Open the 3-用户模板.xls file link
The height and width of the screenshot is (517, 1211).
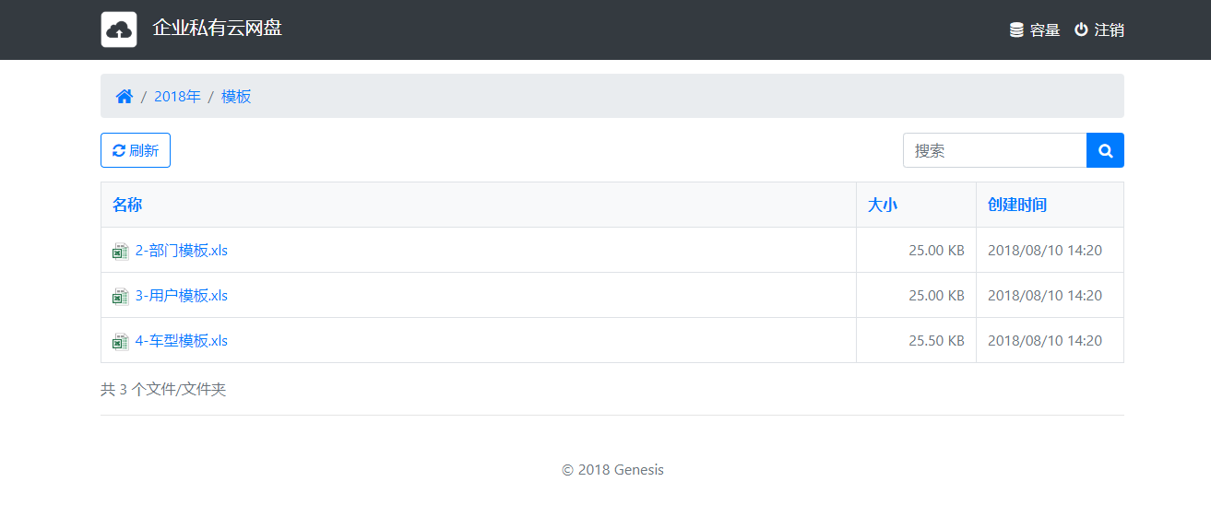181,295
